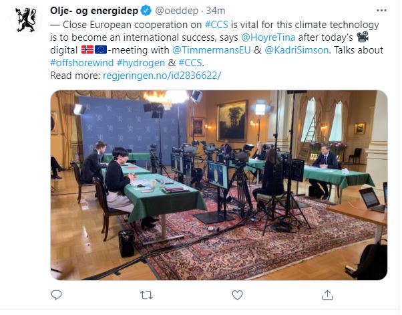Open the @TimmermansEU profile mention

(211, 50)
